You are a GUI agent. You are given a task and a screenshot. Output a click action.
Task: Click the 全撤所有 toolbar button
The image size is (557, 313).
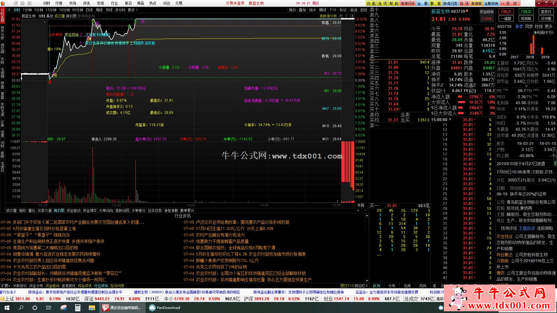click(491, 3)
